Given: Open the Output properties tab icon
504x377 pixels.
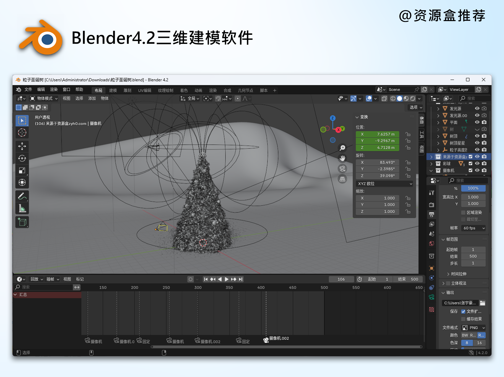Looking at the screenshot, I should click(432, 214).
